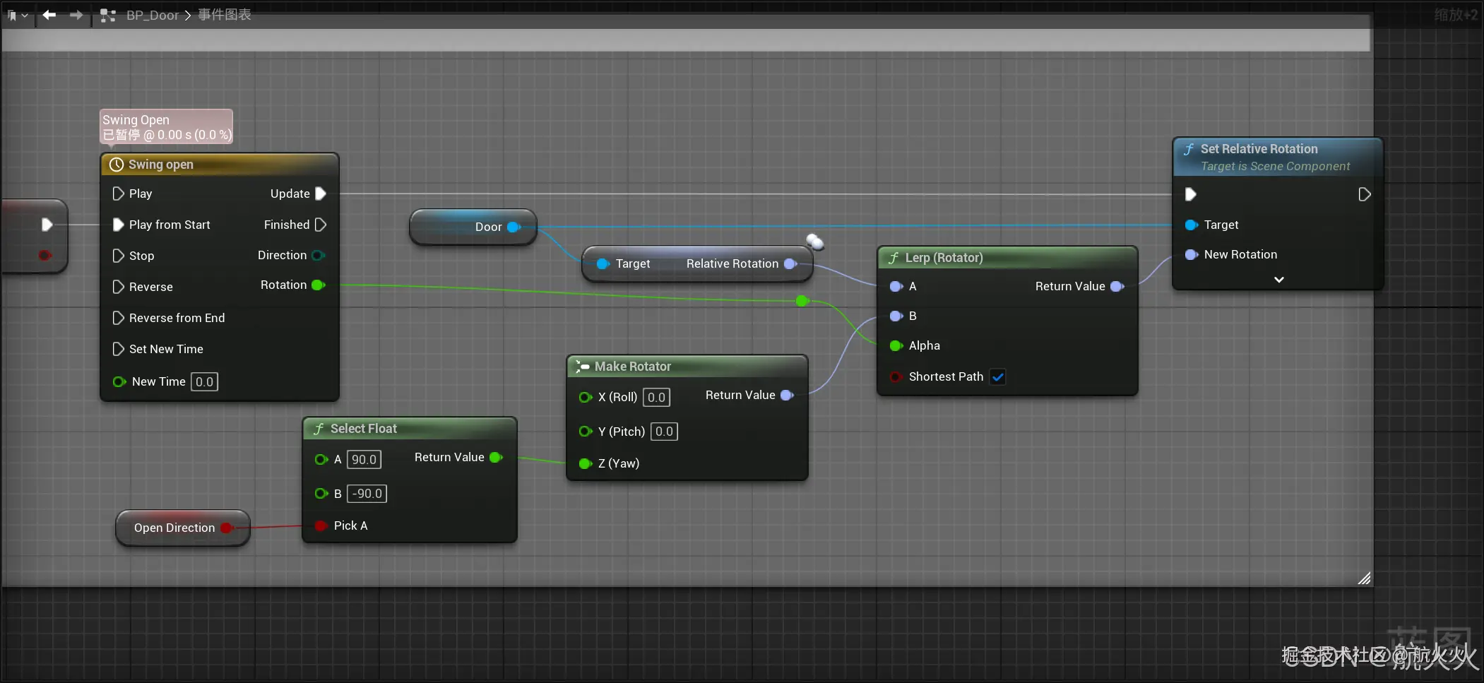1484x683 pixels.
Task: Click the Door variable output pin
Action: [x=514, y=227]
